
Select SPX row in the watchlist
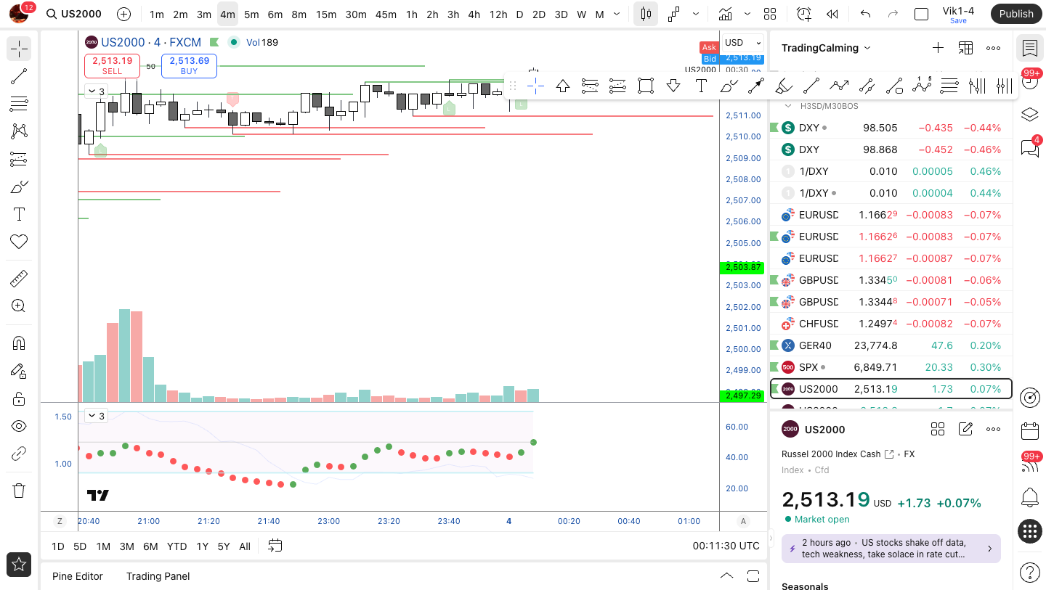pyautogui.click(x=891, y=367)
